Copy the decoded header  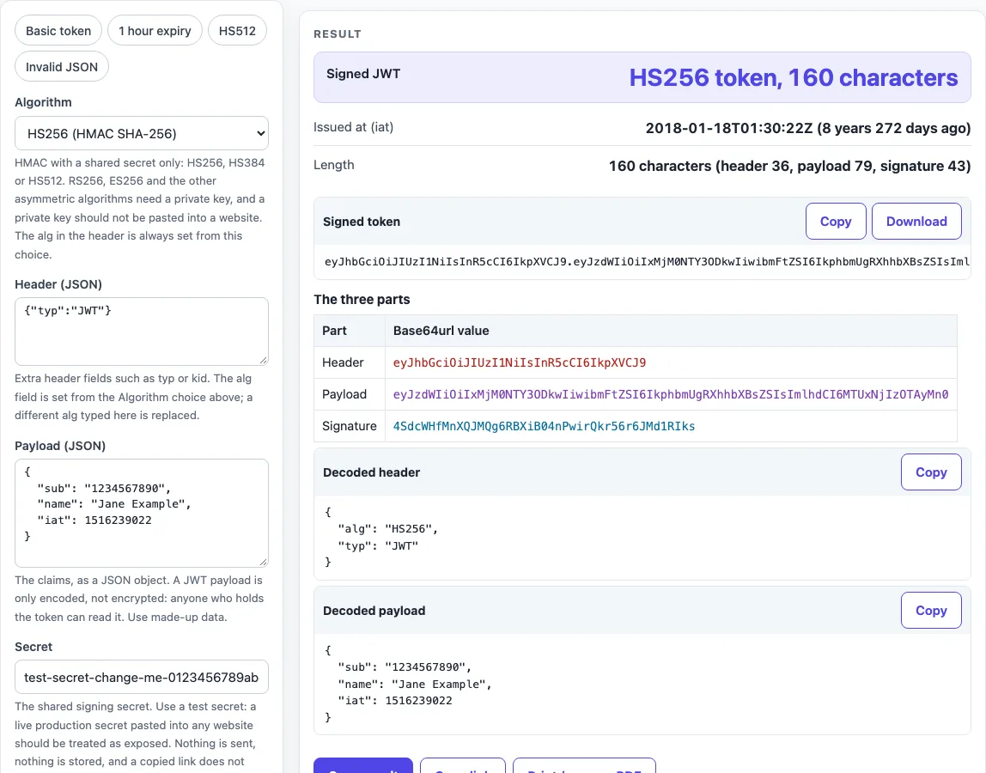click(x=931, y=472)
